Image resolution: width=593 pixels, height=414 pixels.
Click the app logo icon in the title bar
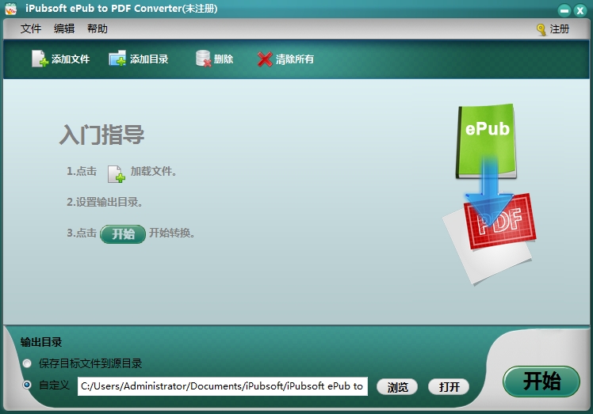click(x=11, y=9)
